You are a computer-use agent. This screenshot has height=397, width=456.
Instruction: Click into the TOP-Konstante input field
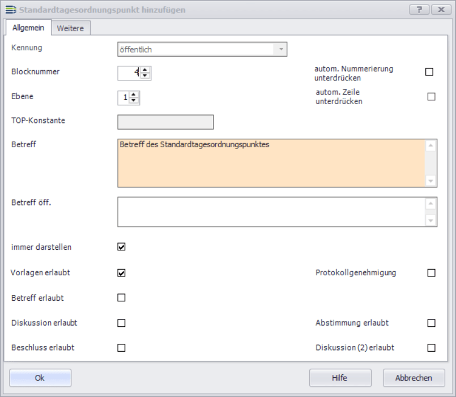165,122
